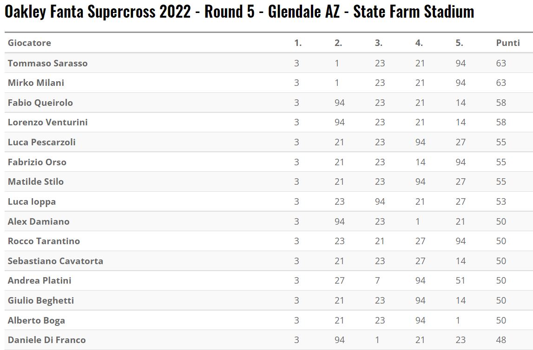Click the Oakley Fanta Supercross page title
Image resolution: width=533 pixels, height=350 pixels.
point(239,12)
